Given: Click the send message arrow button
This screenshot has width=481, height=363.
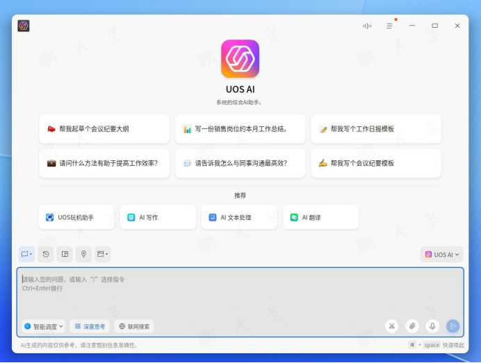Looking at the screenshot, I should (453, 326).
